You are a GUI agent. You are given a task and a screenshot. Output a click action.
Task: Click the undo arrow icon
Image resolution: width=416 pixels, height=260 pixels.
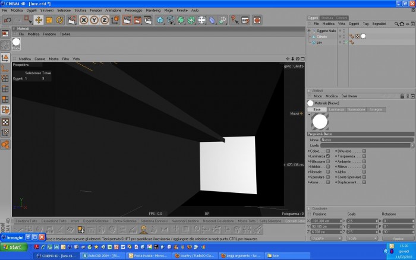(x=8, y=20)
